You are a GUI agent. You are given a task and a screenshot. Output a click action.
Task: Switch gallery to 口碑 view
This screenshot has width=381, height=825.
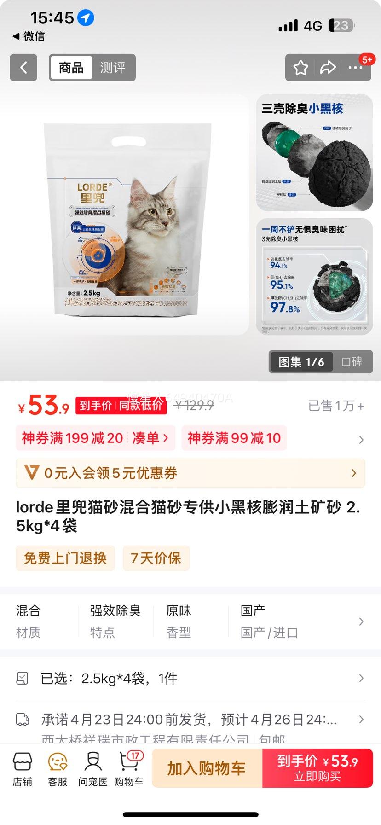352,362
